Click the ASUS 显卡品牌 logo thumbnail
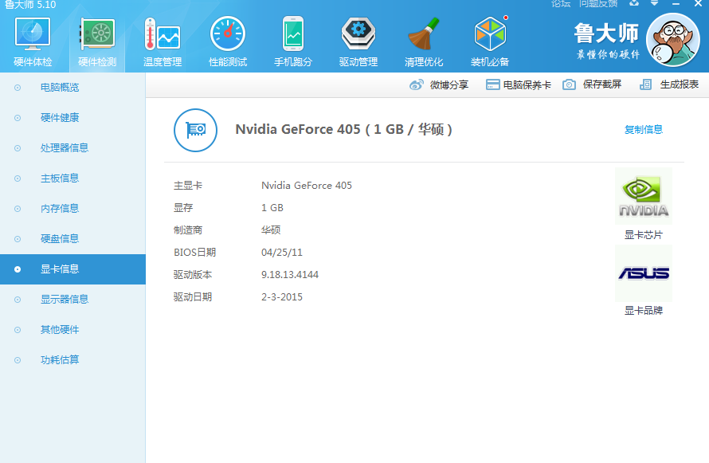Viewport: 709px width, 463px height. (644, 273)
